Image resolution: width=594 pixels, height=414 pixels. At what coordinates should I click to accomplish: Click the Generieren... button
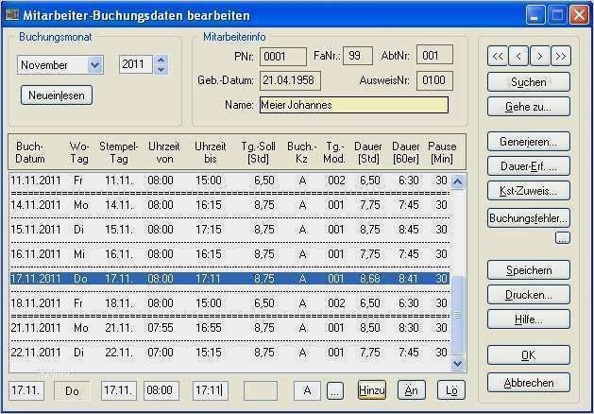tap(529, 142)
